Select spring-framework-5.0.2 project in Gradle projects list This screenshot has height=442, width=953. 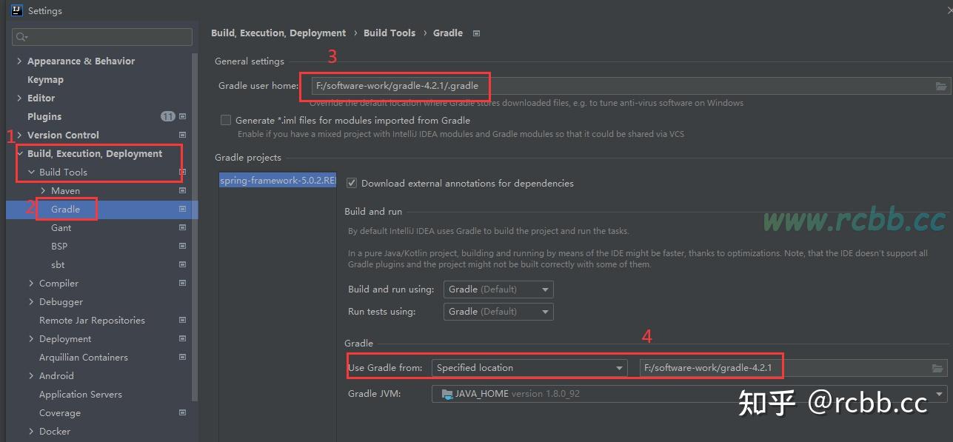point(278,181)
